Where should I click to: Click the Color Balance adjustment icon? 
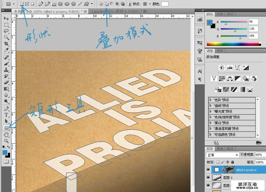click(x=230, y=79)
